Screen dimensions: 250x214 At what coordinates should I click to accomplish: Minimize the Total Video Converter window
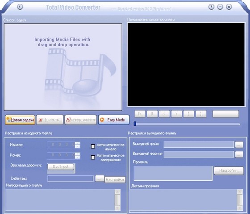(220, 7)
